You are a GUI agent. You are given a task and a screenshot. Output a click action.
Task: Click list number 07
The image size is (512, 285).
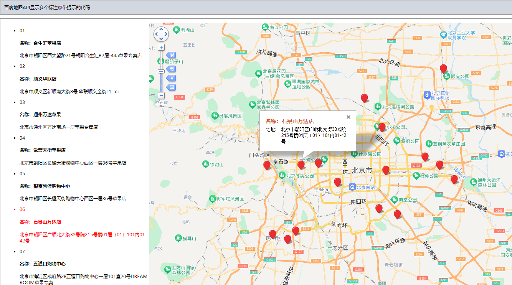coord(22,252)
